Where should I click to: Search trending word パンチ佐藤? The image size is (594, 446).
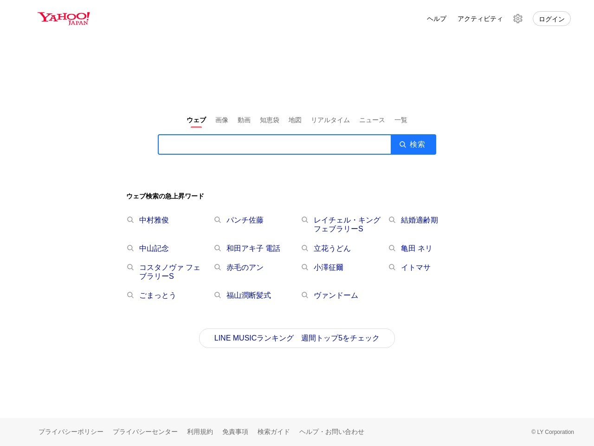click(245, 220)
